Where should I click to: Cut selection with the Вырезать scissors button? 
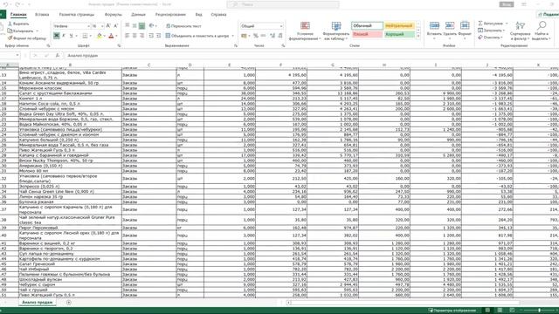click(18, 24)
